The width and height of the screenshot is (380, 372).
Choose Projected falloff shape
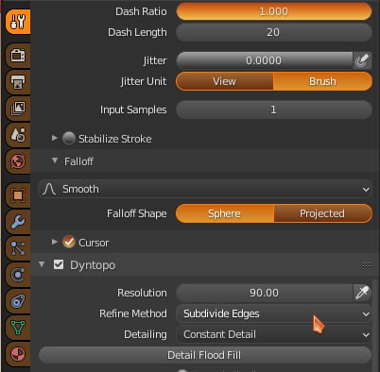[x=323, y=213]
